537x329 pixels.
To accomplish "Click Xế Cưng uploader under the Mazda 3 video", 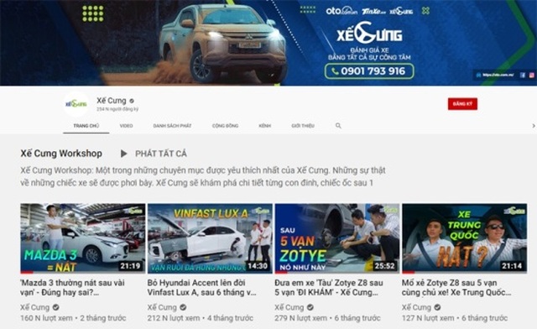I will click(x=35, y=307).
